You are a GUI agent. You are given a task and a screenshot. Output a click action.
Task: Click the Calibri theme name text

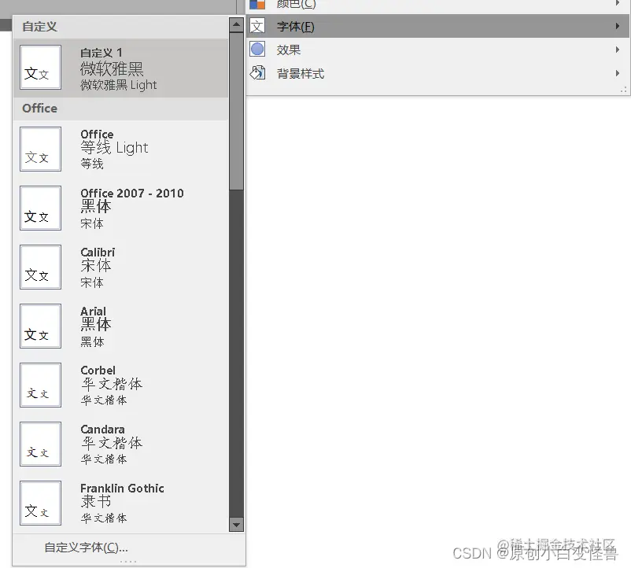98,253
